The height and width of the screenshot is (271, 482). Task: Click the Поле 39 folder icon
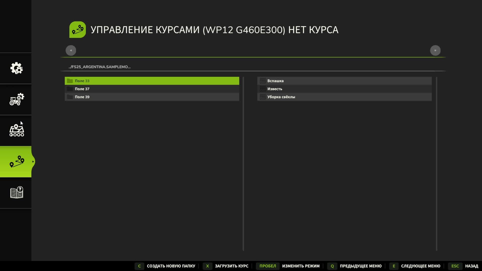70,97
